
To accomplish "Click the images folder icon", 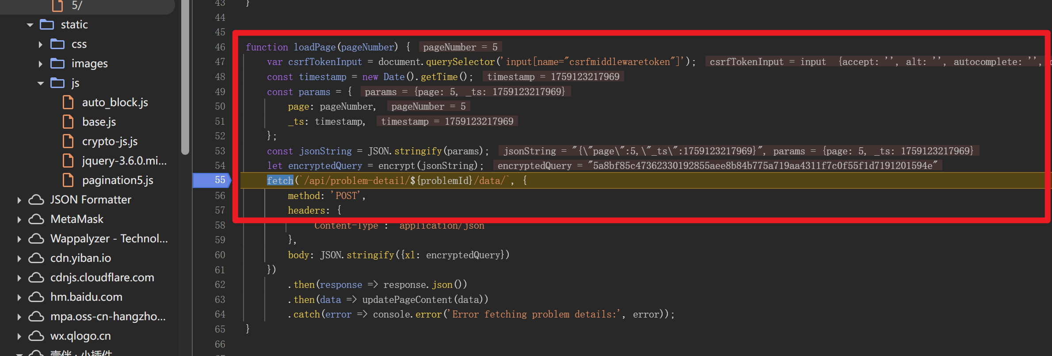I will point(57,63).
